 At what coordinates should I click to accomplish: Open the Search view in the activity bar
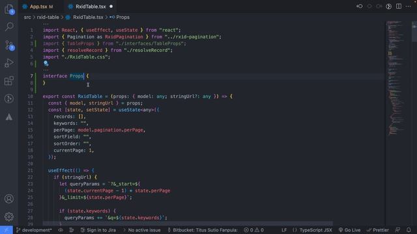click(x=9, y=26)
